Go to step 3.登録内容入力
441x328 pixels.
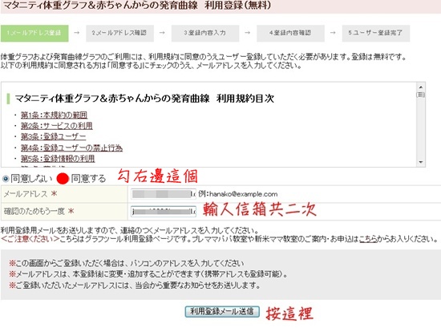205,33
